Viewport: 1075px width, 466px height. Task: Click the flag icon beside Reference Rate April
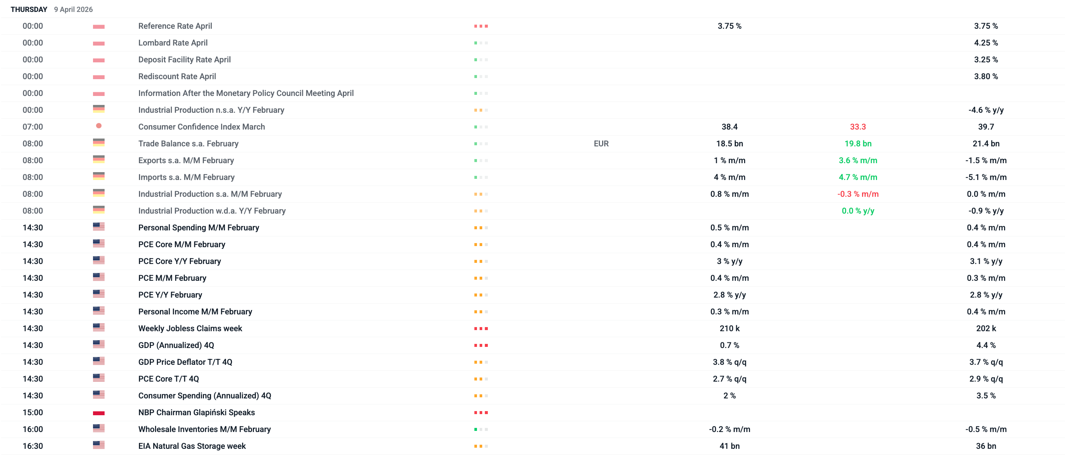(99, 26)
